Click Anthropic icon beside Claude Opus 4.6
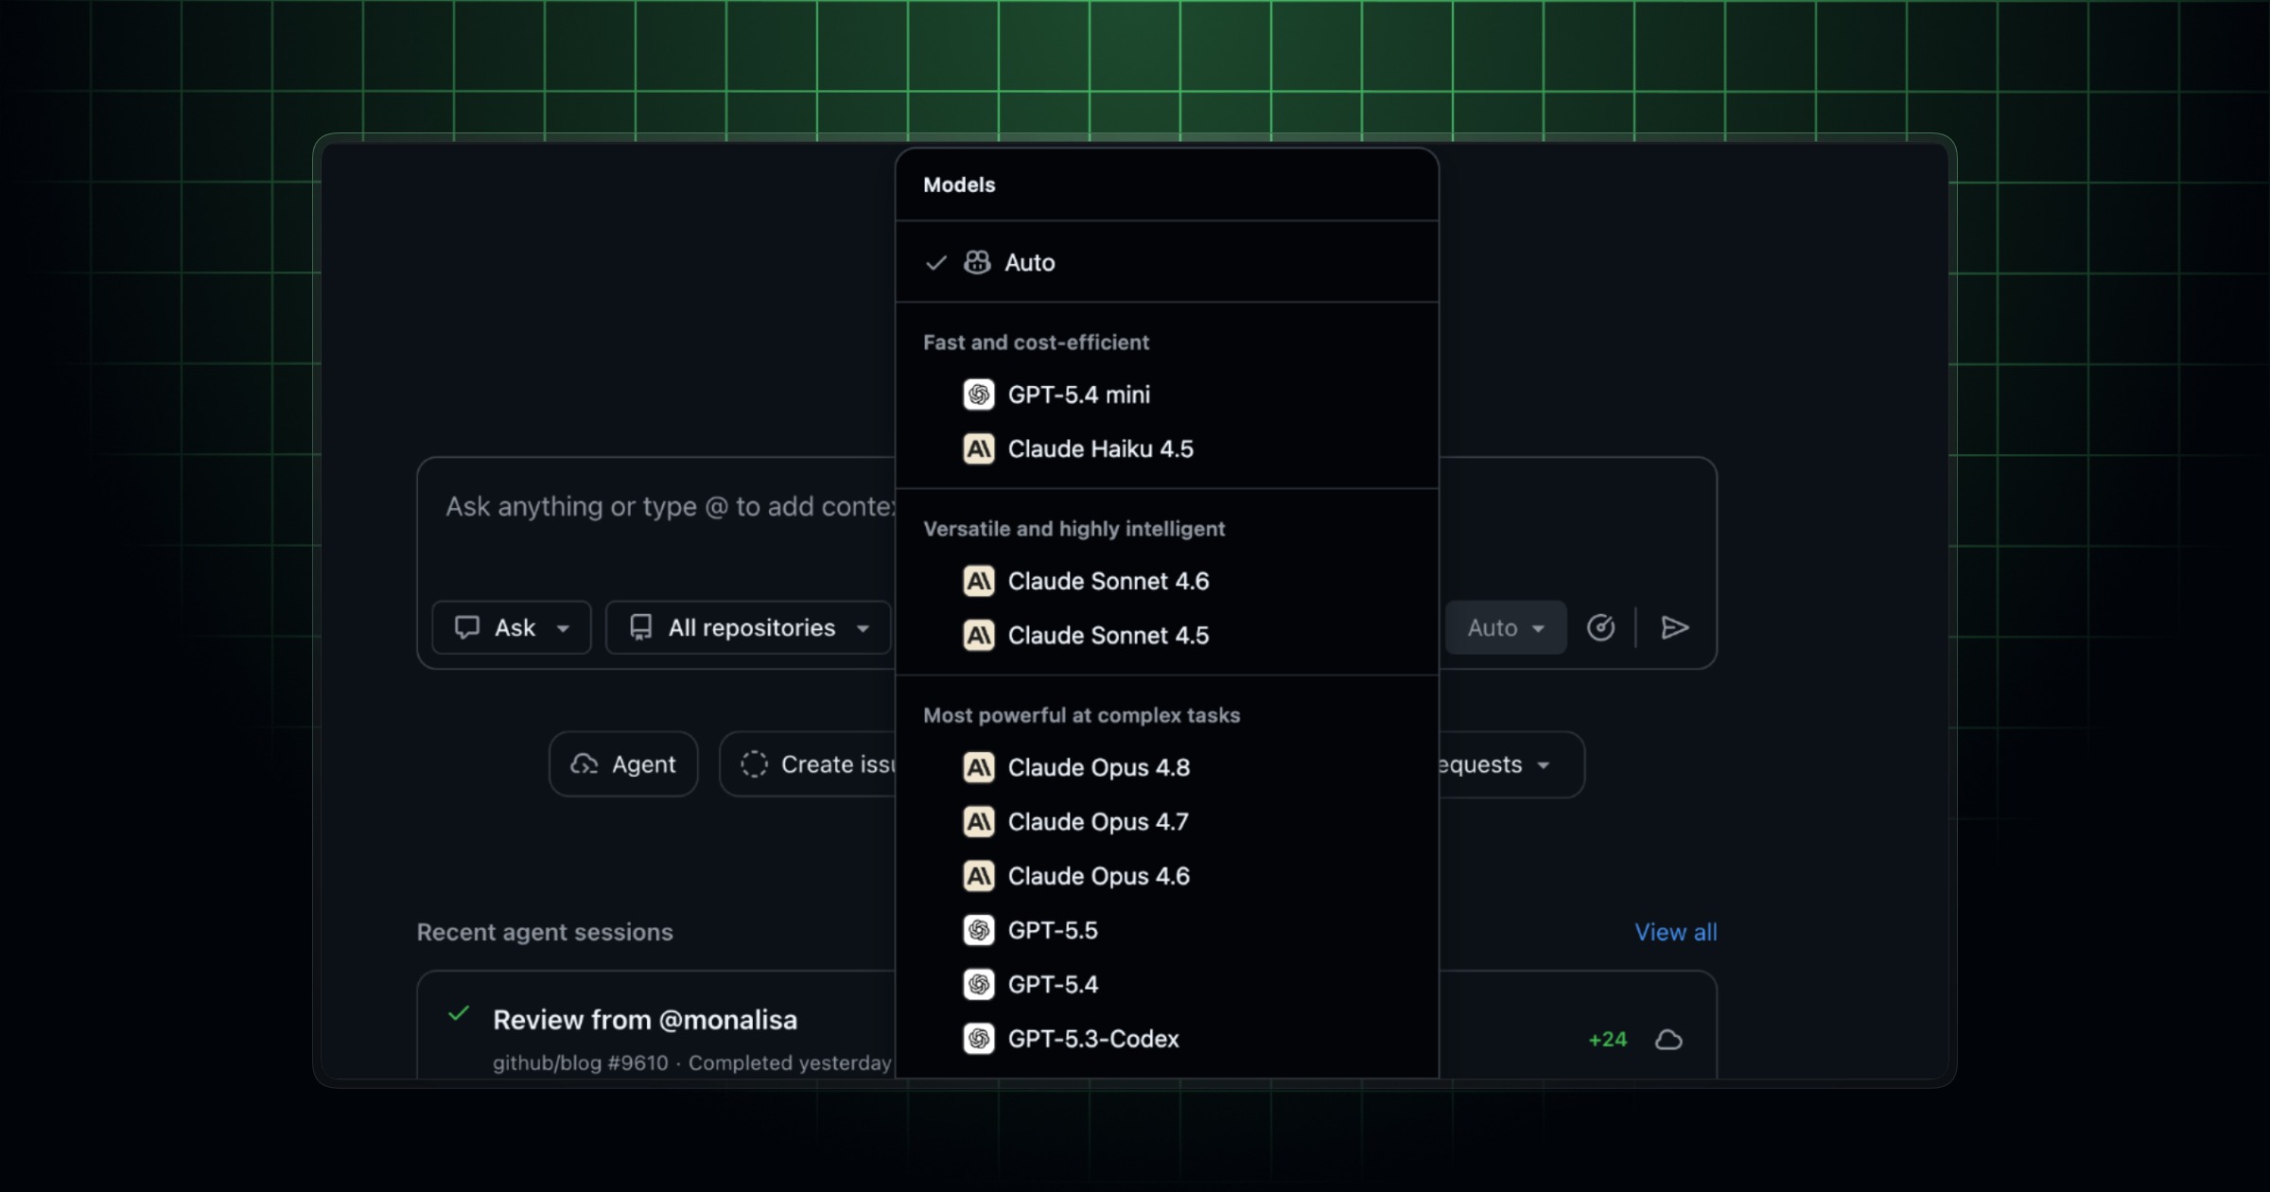Viewport: 2270px width, 1192px height. pos(979,876)
